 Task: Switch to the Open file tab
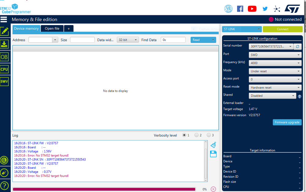[x=52, y=28]
